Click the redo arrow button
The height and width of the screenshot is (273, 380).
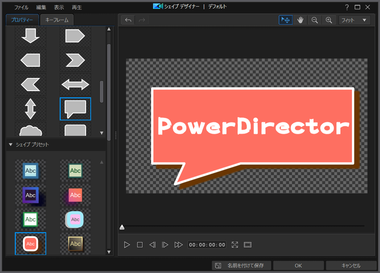click(142, 20)
